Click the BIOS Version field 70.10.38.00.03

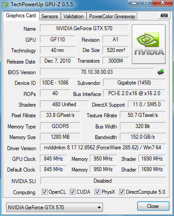pyautogui.click(x=97, y=72)
